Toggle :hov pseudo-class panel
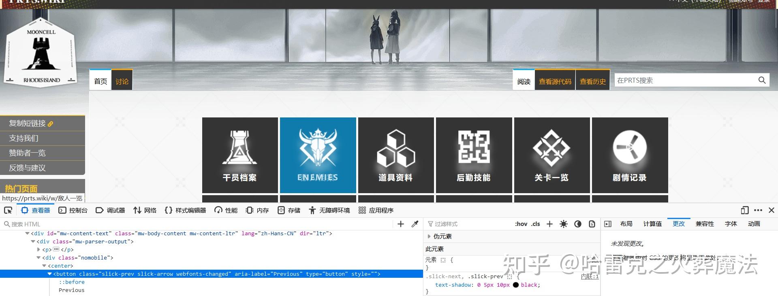The width and height of the screenshot is (778, 296). coord(521,224)
